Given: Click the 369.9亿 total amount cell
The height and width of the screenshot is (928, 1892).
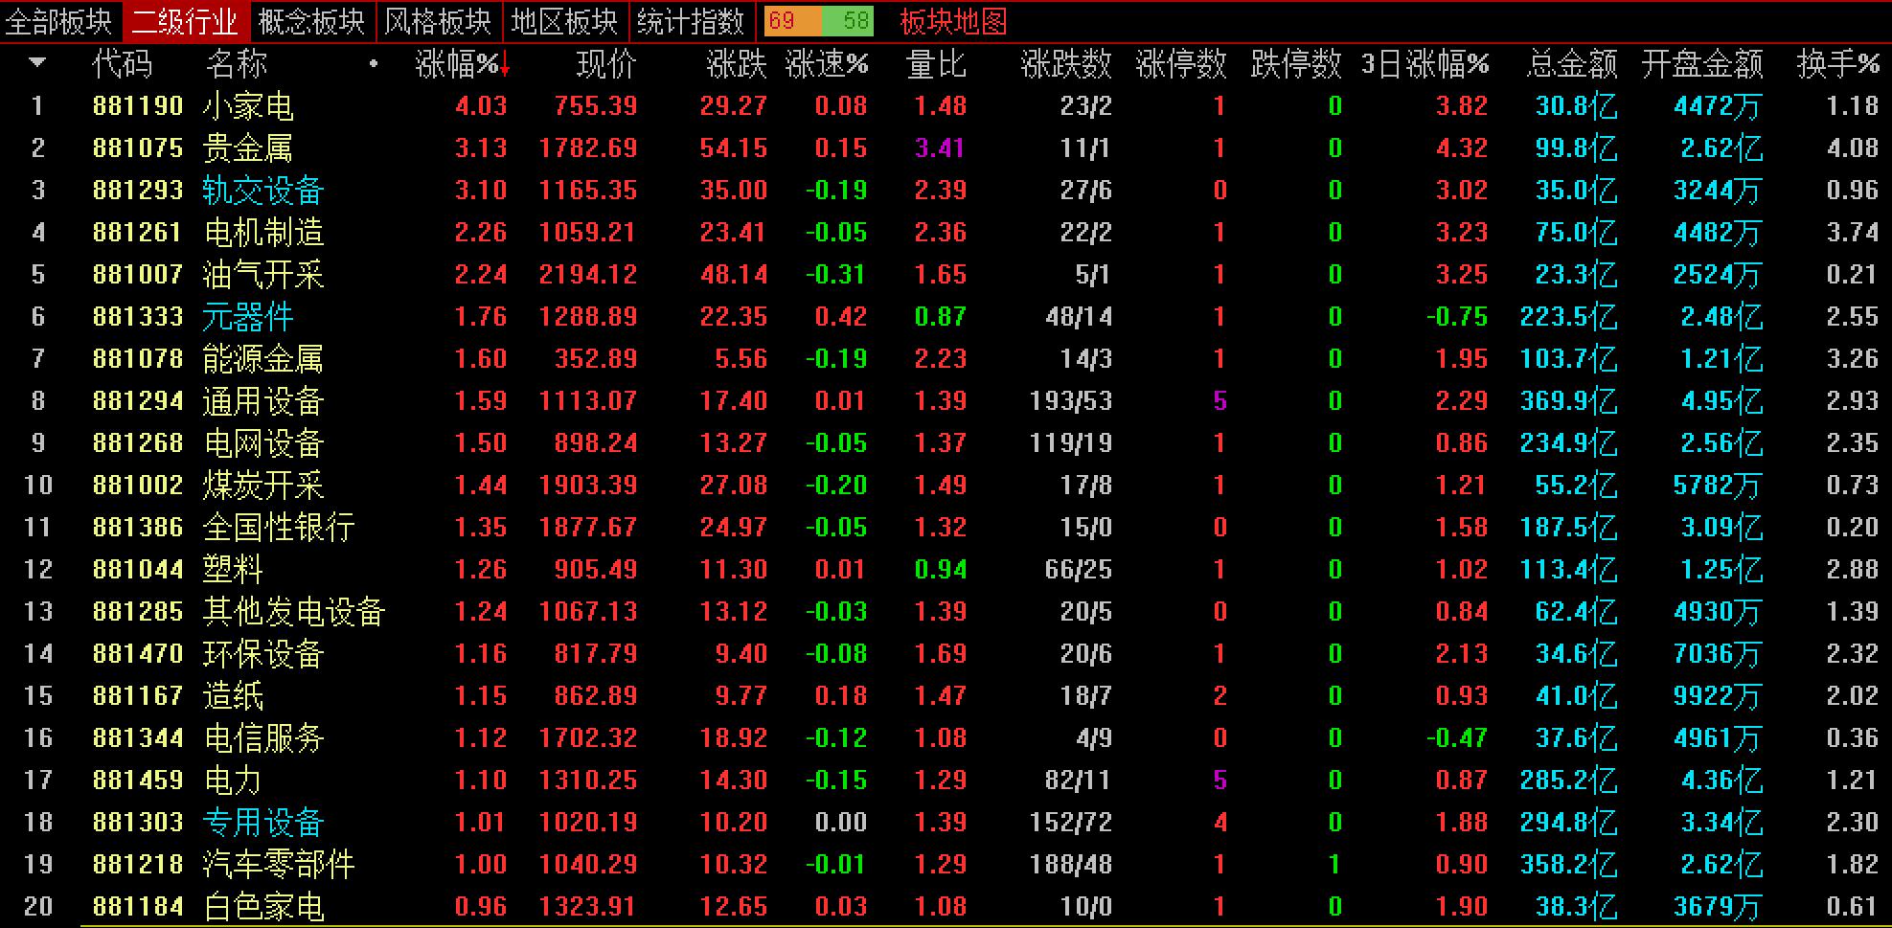Looking at the screenshot, I should click(x=1568, y=400).
